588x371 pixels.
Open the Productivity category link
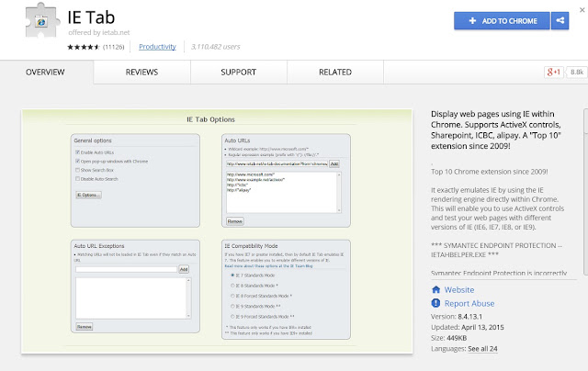(x=157, y=47)
